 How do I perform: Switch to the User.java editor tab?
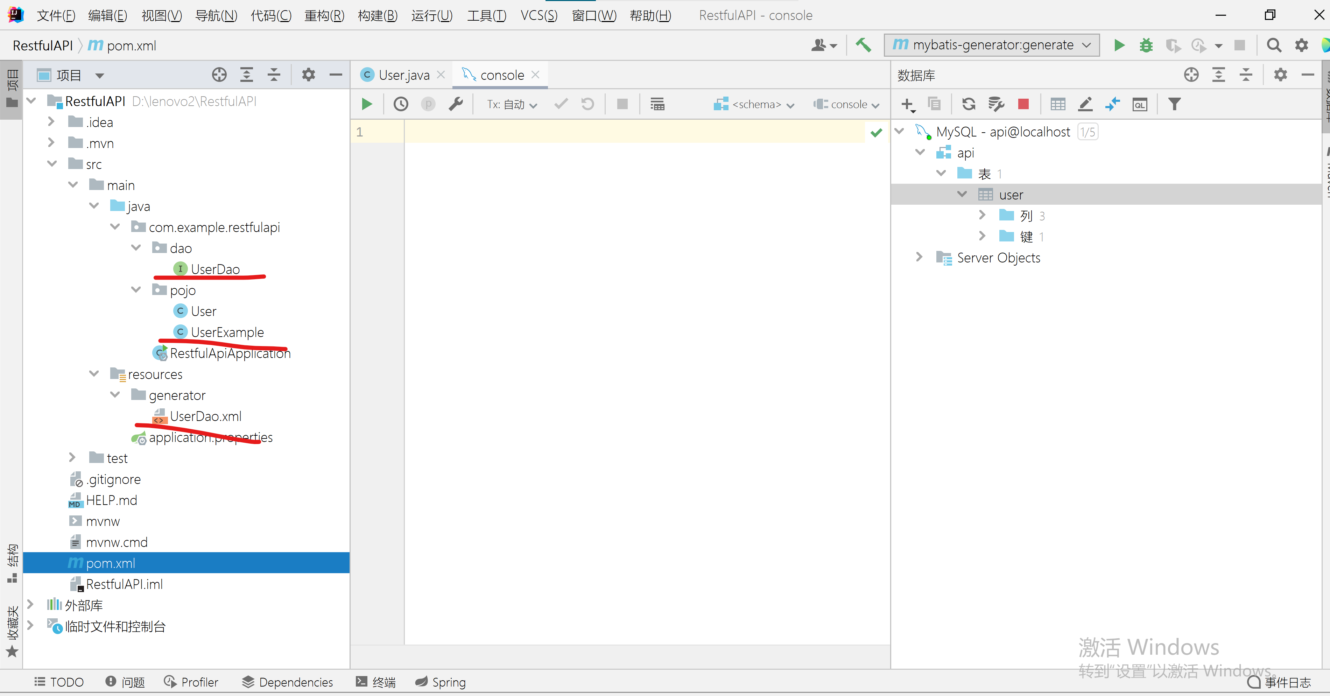(403, 75)
